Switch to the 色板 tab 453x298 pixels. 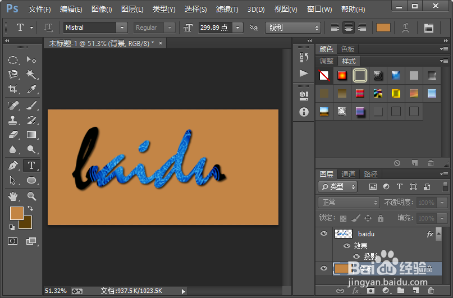point(347,49)
